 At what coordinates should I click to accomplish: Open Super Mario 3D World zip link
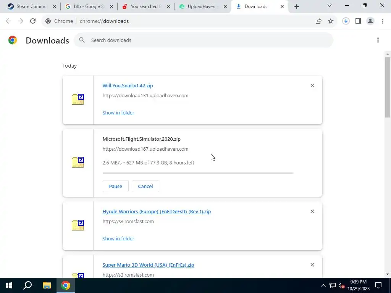148,265
